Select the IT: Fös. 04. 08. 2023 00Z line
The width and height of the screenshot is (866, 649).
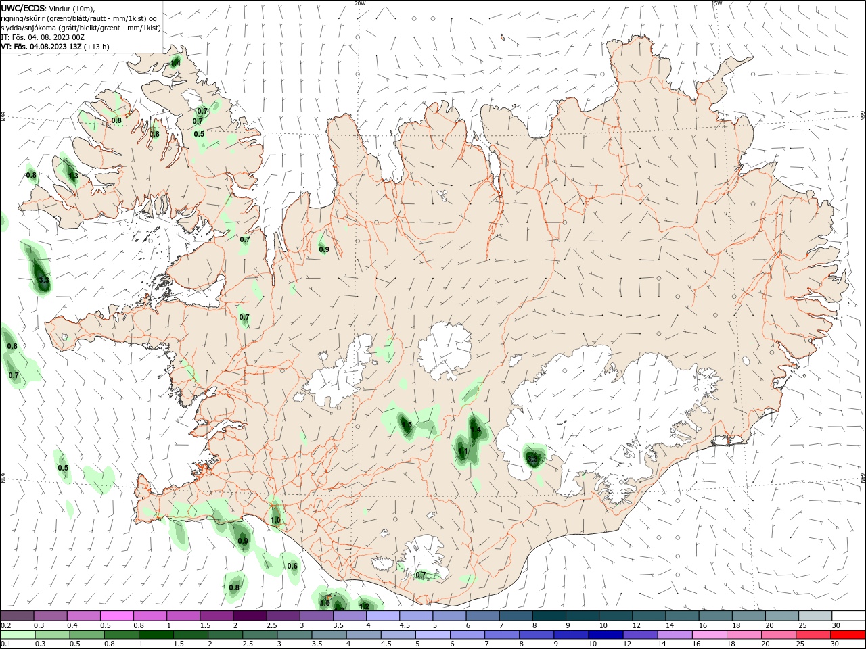coord(42,37)
